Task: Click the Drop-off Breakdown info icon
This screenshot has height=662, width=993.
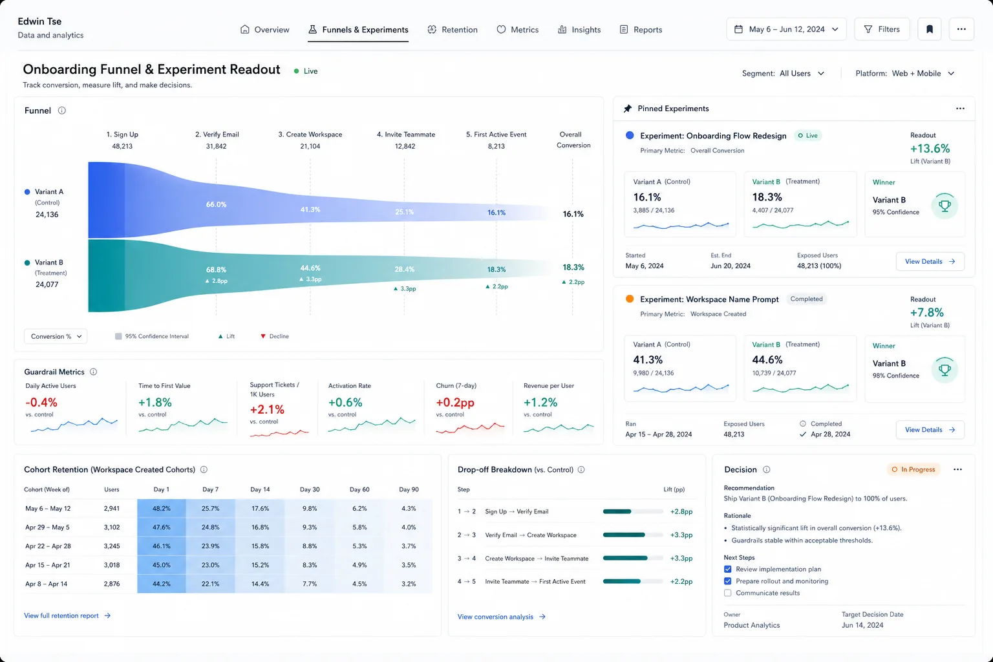Action: pyautogui.click(x=581, y=469)
